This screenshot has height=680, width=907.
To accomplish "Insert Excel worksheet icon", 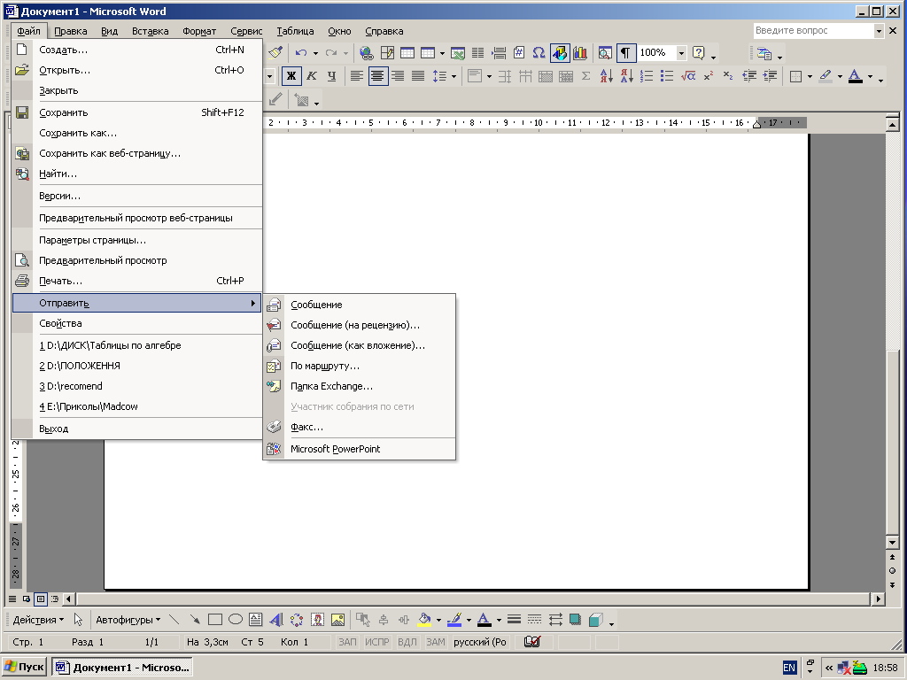I will pyautogui.click(x=458, y=53).
